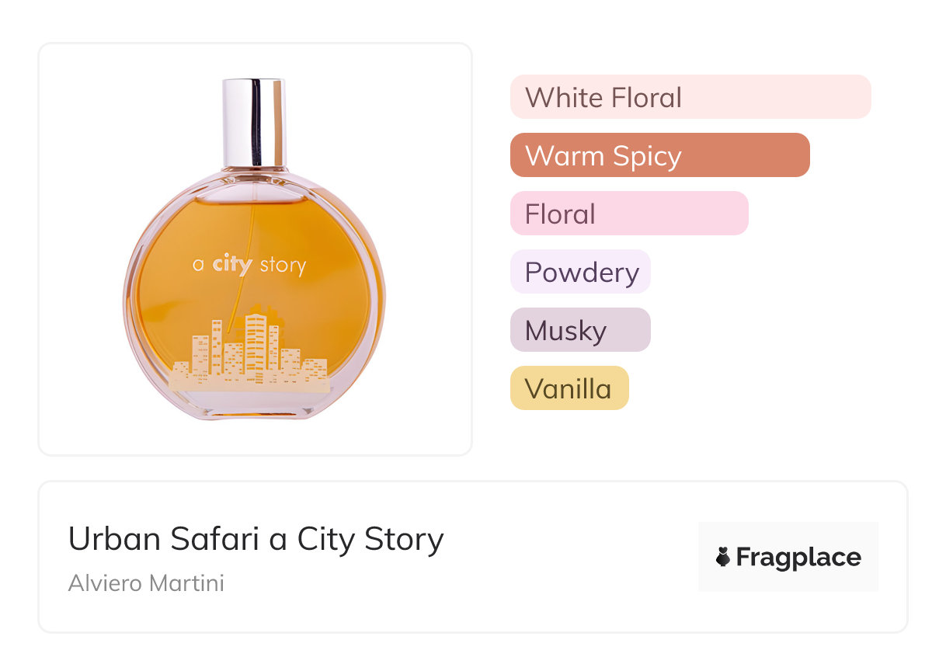Choose the Musky accord tag
The image size is (946, 671).
[580, 330]
